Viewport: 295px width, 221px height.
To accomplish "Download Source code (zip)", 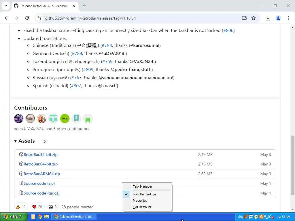I will coord(39,183).
